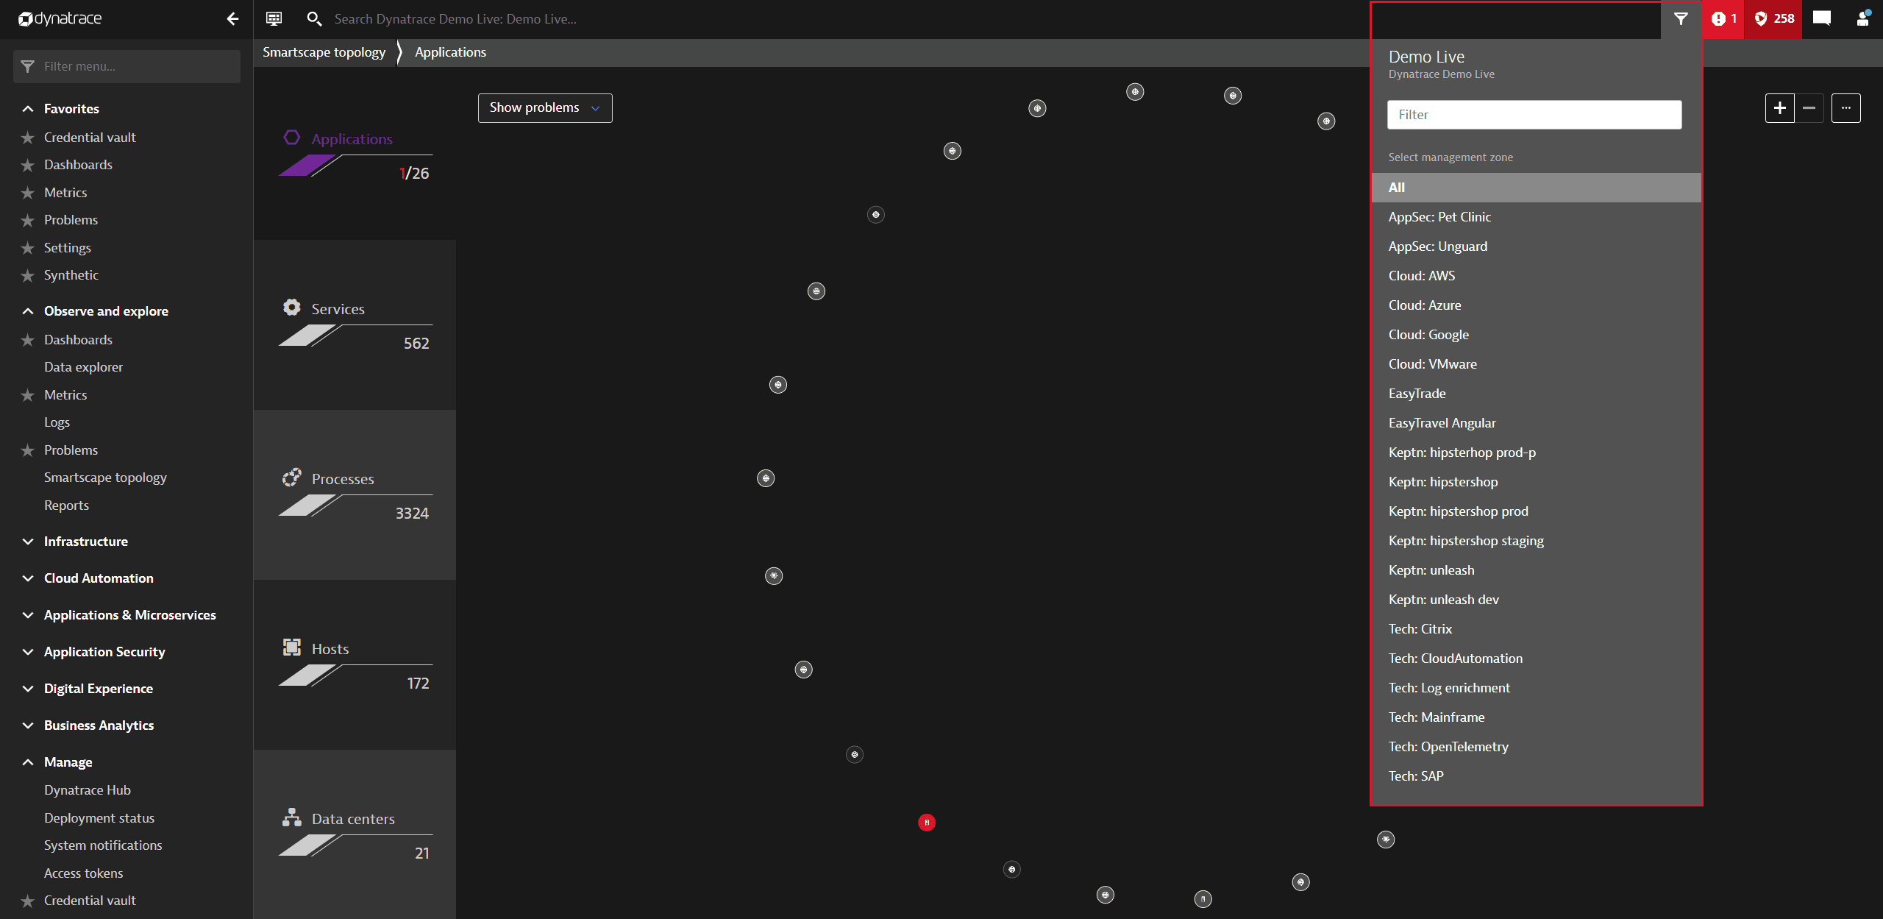Open Reports in the sidebar
The width and height of the screenshot is (1883, 919).
click(x=66, y=505)
